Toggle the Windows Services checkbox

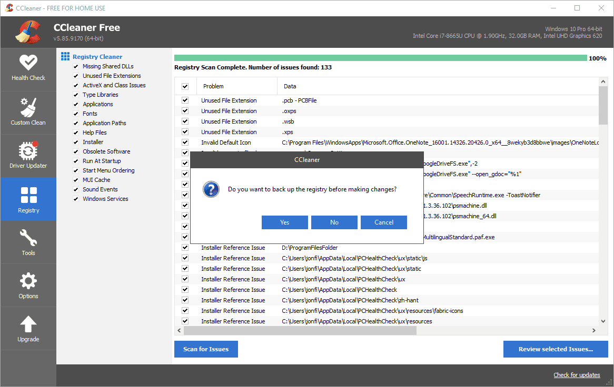tap(77, 199)
